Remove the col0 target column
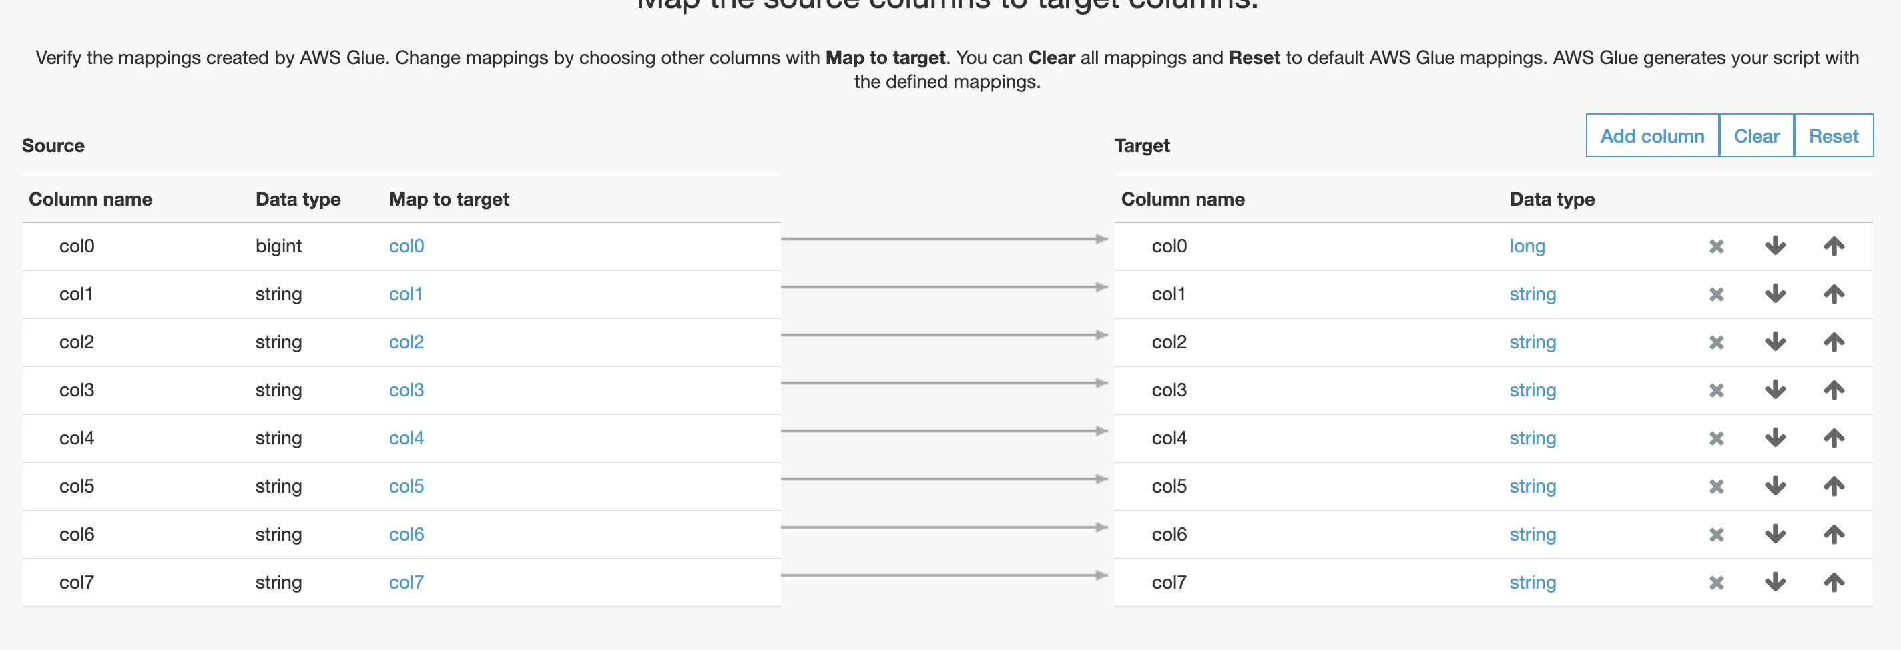 1715,246
